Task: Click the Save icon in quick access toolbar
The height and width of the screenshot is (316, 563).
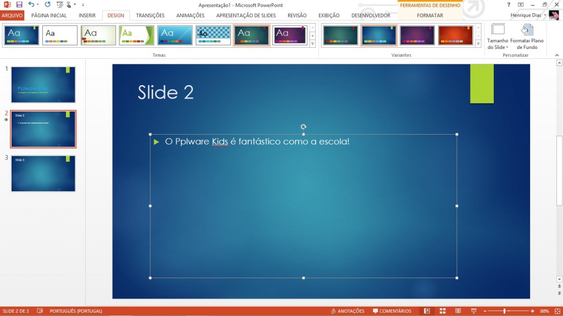Action: pos(19,4)
